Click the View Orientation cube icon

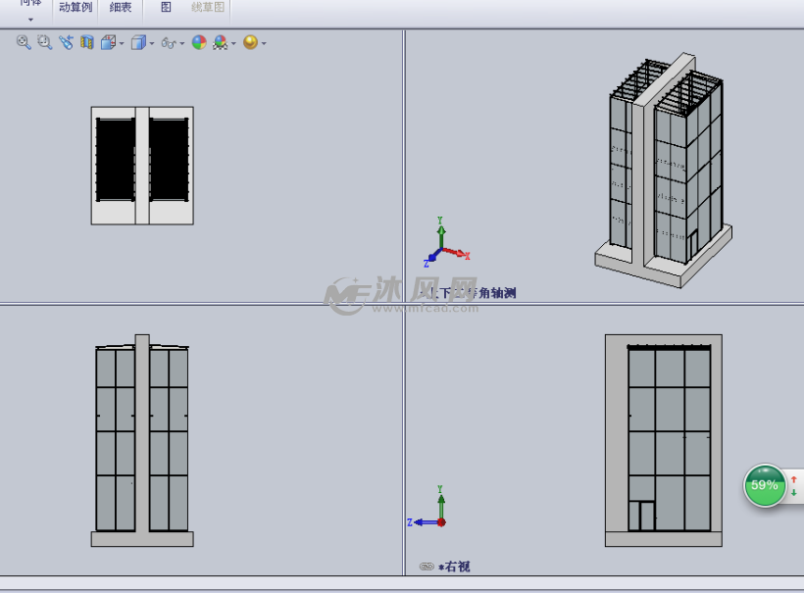[110, 42]
